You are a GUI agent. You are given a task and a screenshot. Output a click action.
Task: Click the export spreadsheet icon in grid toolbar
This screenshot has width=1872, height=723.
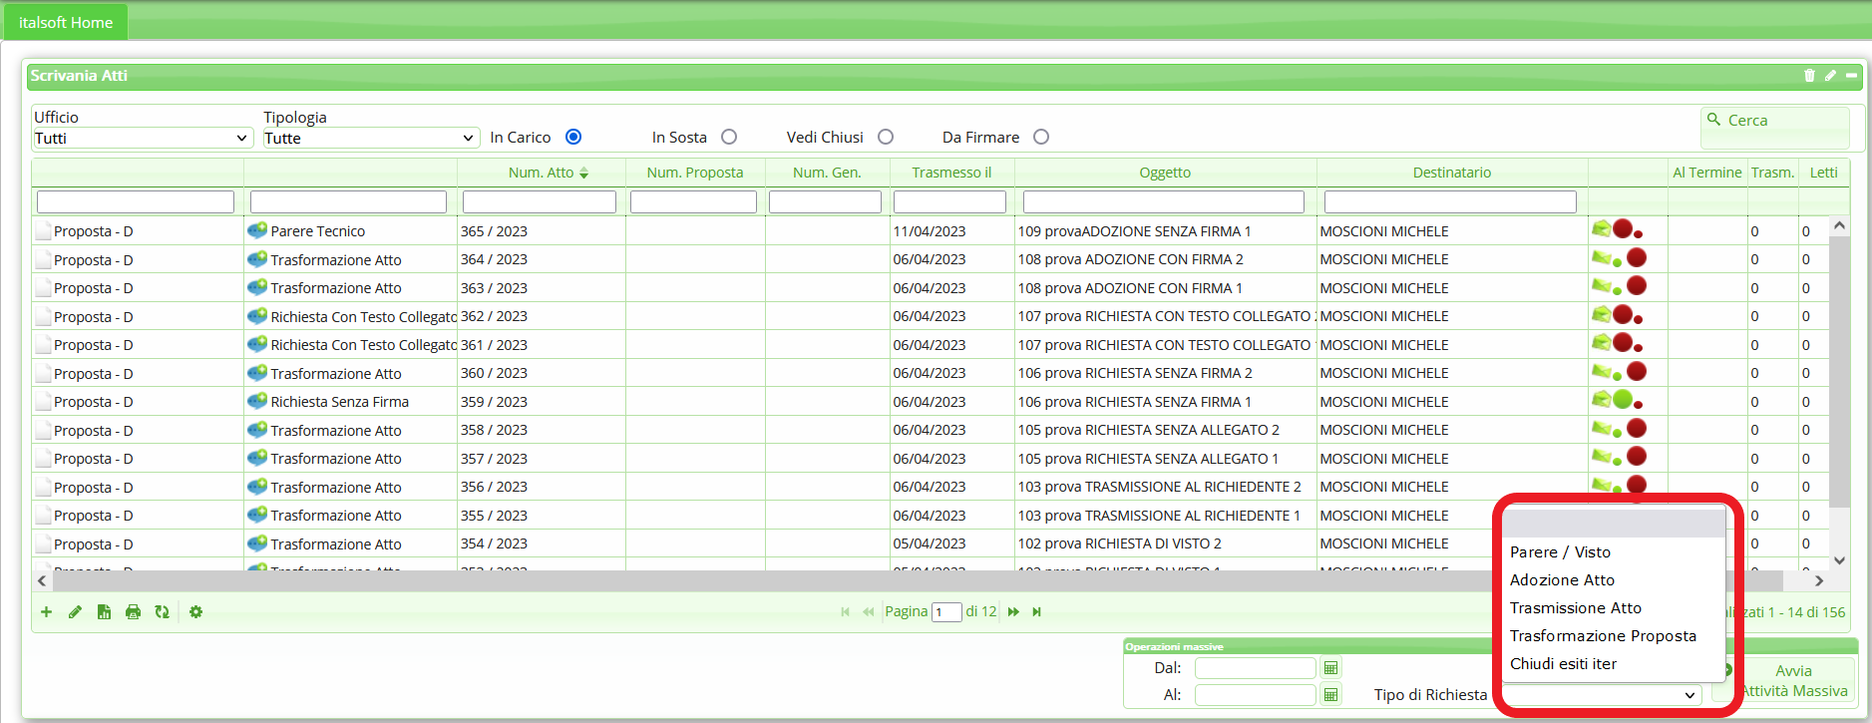[104, 612]
